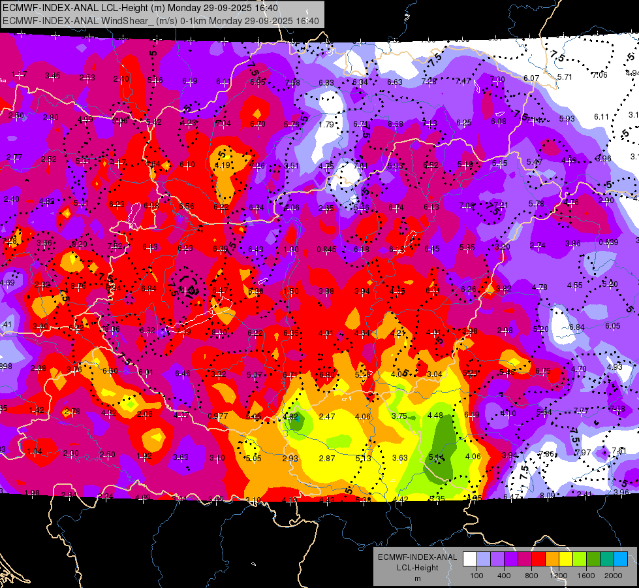Click the wind shear value 2.74

pyautogui.click(x=538, y=245)
